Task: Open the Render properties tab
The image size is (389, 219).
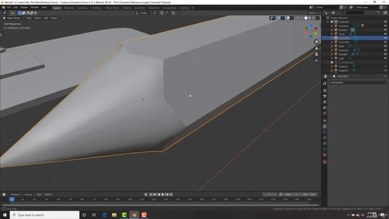Action: [325, 91]
